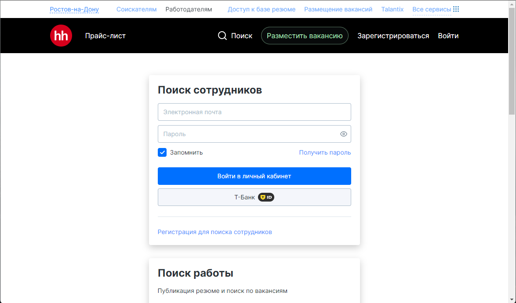The image size is (516, 303).
Task: Open Размещение вакансий link
Action: 338,10
